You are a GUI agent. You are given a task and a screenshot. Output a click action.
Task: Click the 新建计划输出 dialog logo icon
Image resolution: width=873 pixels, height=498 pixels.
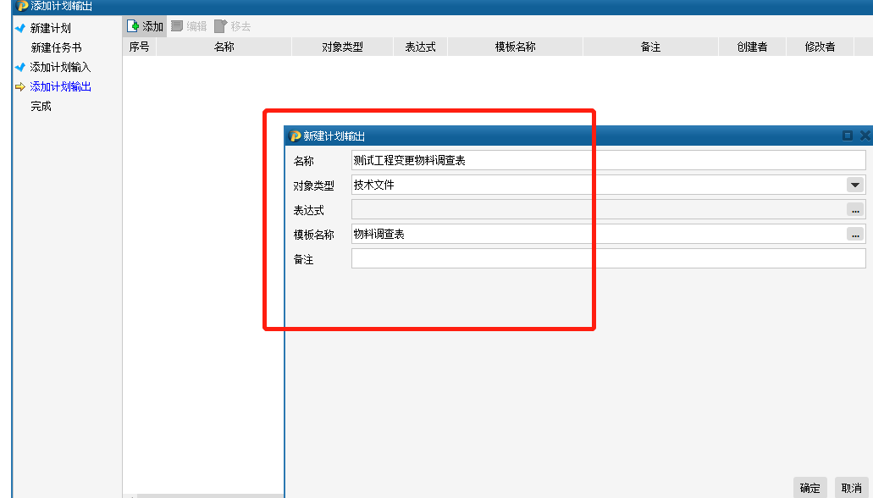coord(295,136)
